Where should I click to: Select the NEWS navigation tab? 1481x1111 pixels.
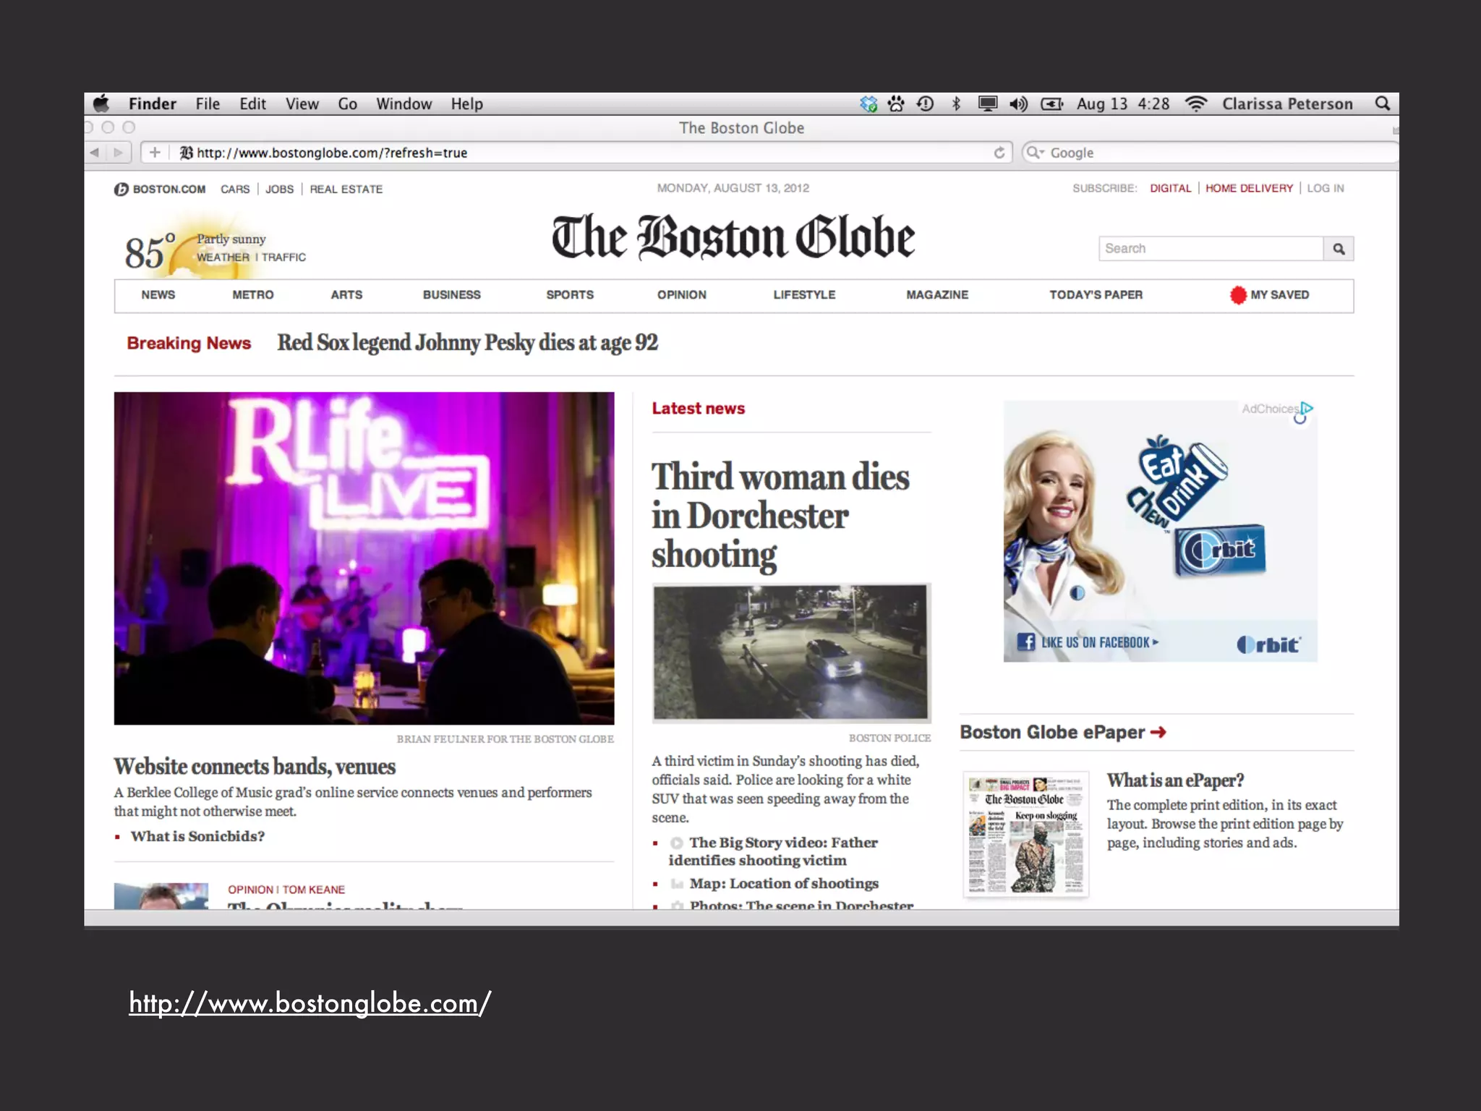pos(158,295)
